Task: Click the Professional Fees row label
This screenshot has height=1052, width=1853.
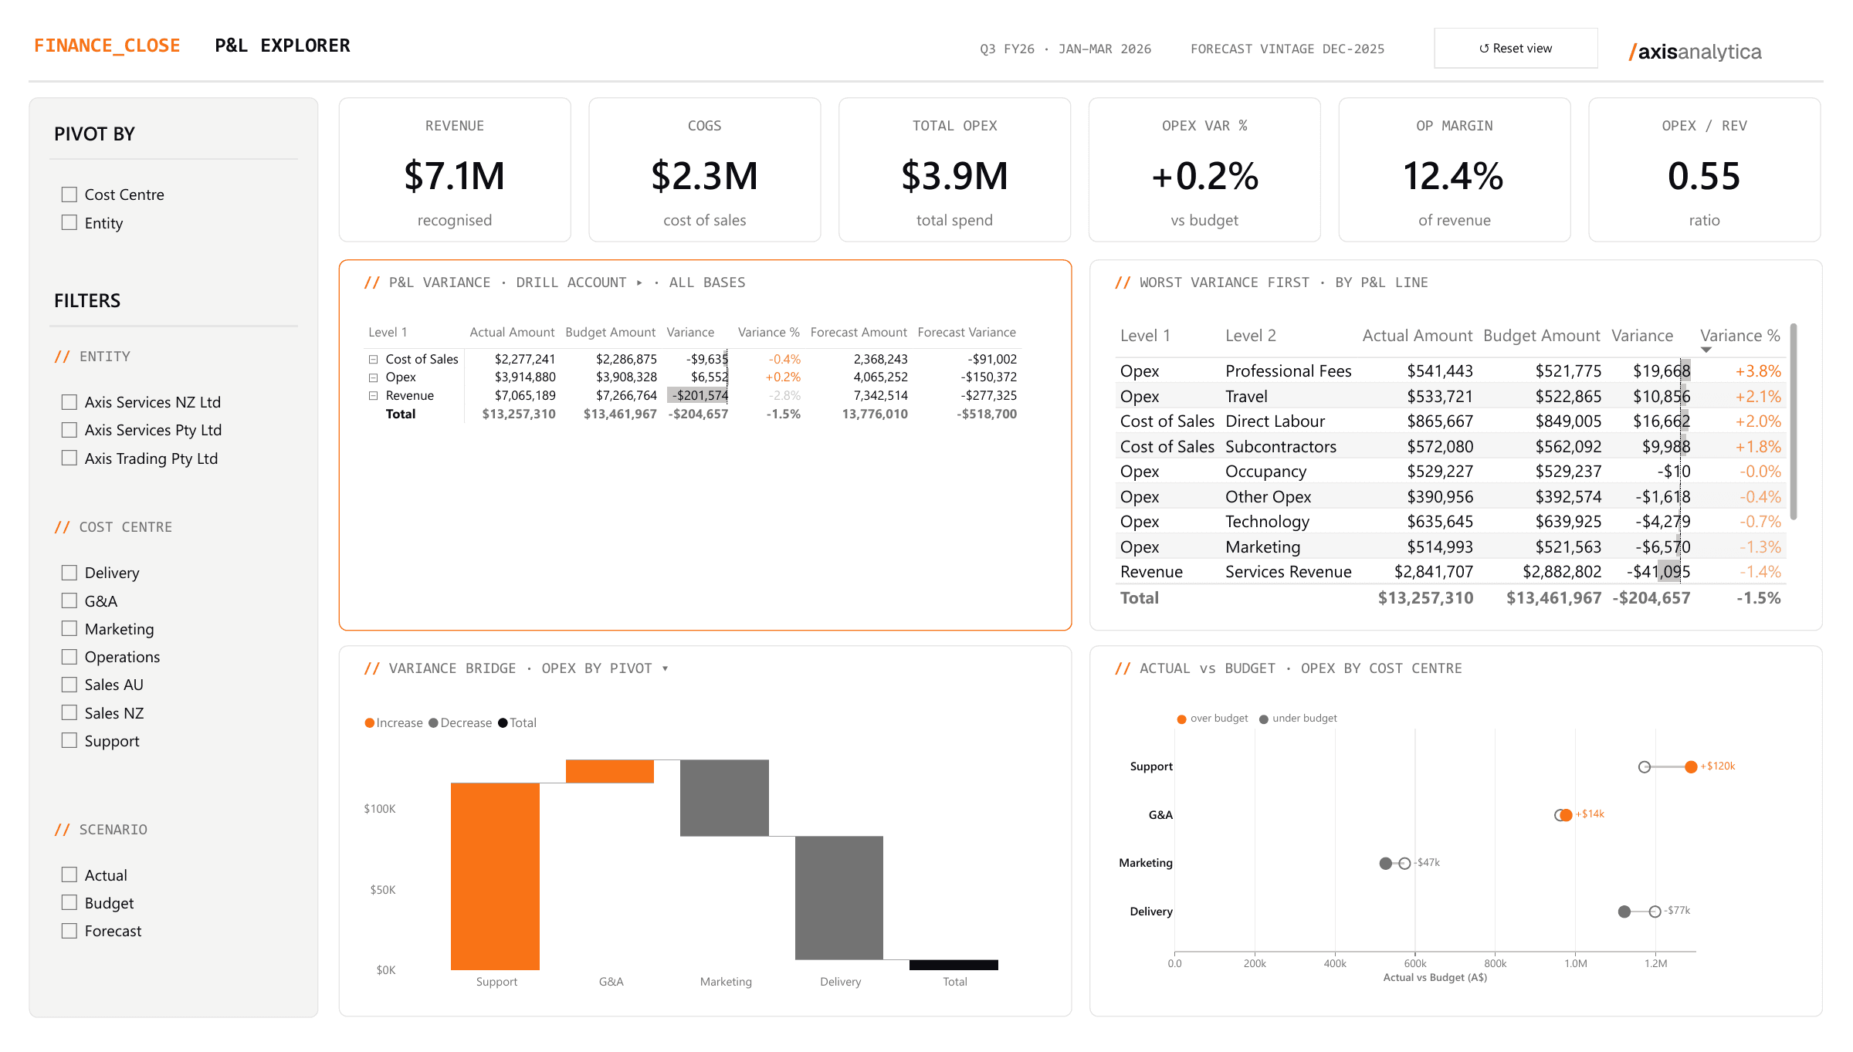Action: coord(1288,371)
